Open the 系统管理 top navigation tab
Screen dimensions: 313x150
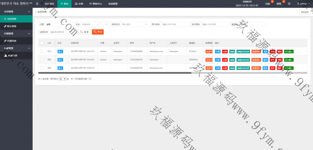tap(113, 4)
